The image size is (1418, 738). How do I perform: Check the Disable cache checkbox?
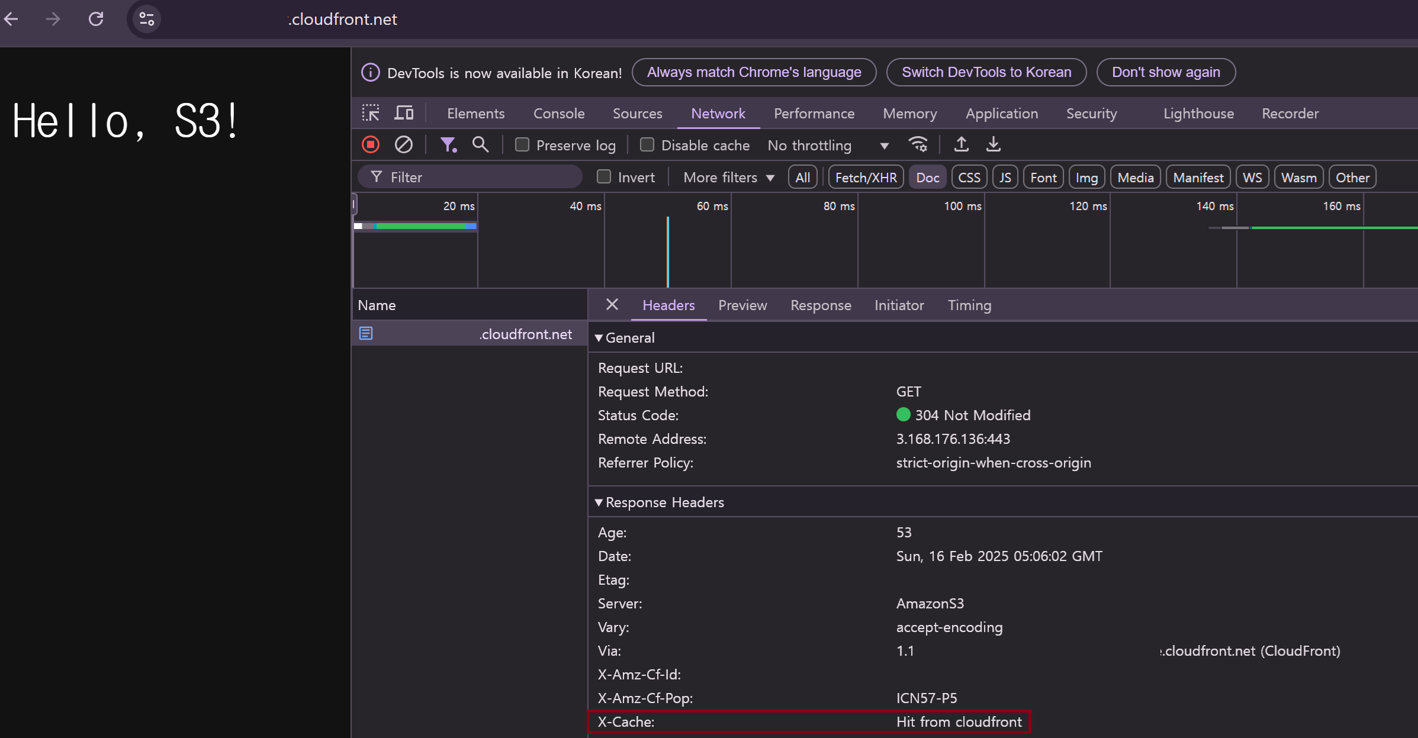(x=647, y=145)
